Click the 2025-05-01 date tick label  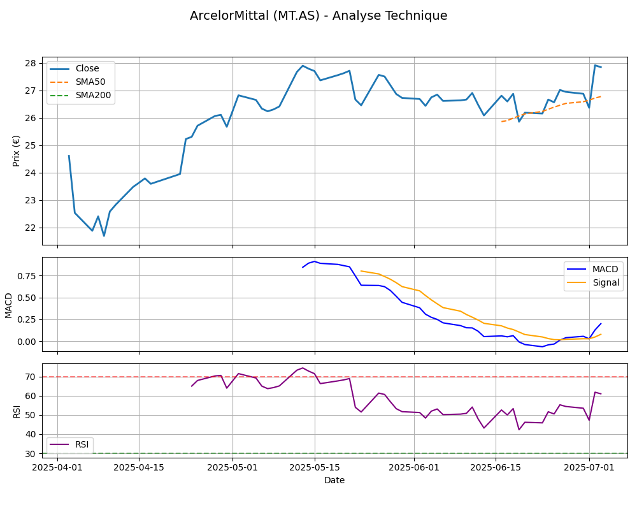[x=233, y=467]
